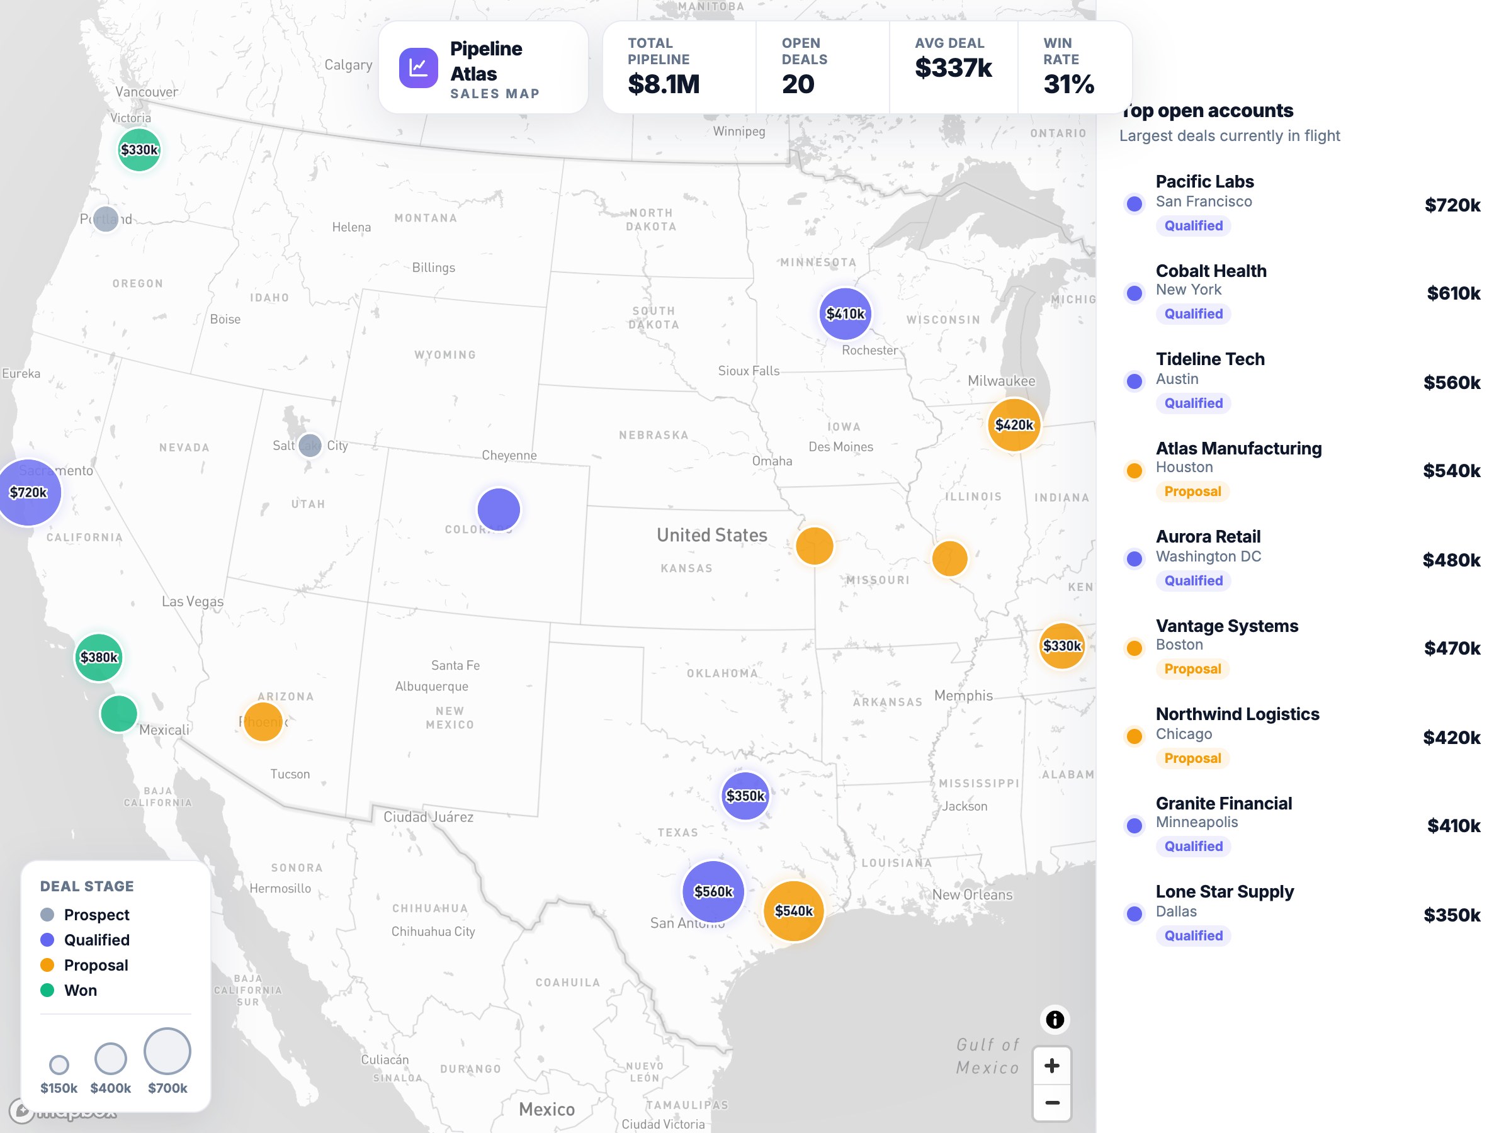1511x1133 pixels.
Task: Click the $540k Houston deal marker
Action: (794, 910)
